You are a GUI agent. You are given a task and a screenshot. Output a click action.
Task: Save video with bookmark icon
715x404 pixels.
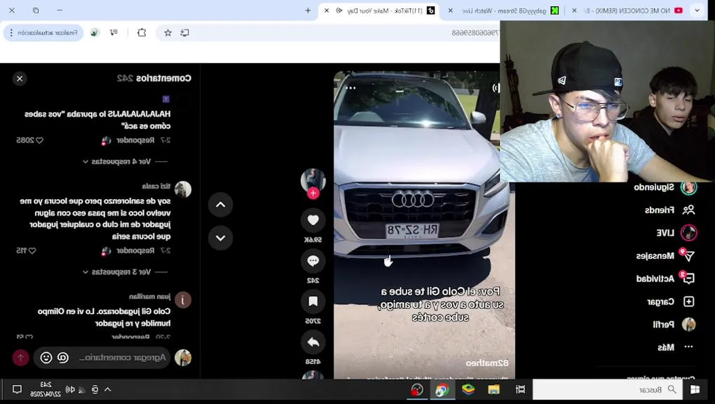point(313,301)
